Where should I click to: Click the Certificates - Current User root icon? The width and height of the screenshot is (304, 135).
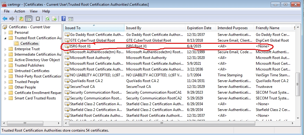(x=5, y=27)
